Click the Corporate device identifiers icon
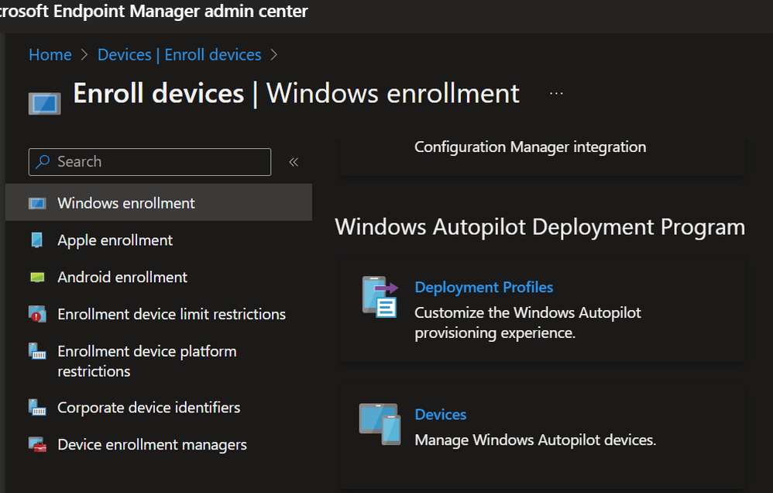Screen dimensions: 773x493 (37, 408)
